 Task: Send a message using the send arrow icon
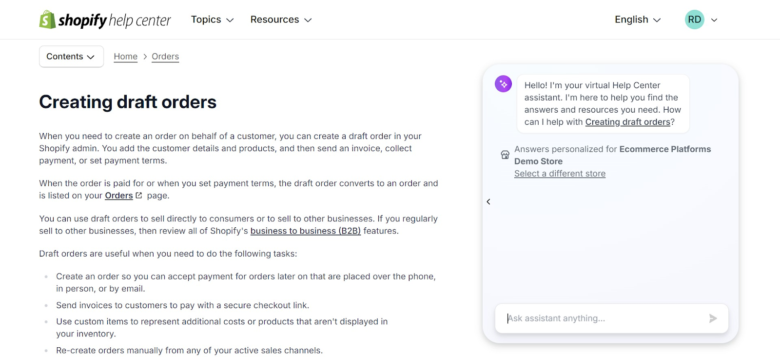click(x=713, y=318)
